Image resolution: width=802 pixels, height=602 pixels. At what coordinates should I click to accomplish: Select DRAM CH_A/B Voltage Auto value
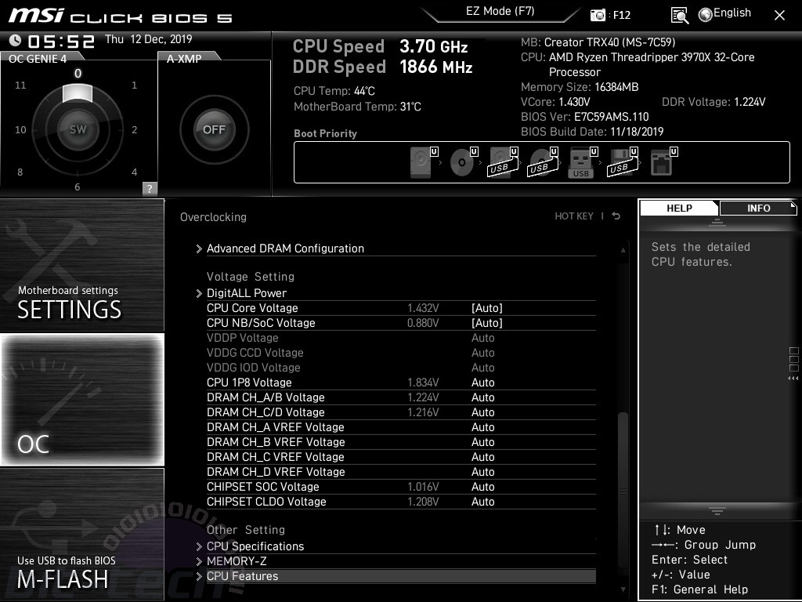pos(482,397)
